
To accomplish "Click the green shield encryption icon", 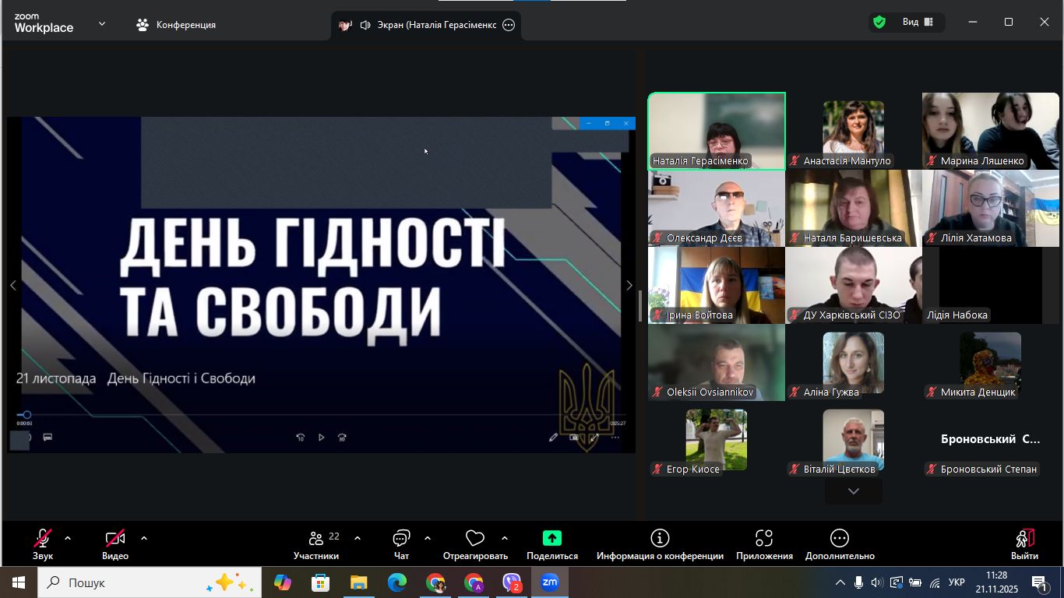I will [879, 23].
